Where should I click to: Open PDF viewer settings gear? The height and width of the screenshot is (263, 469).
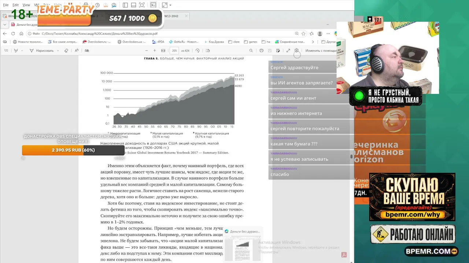(296, 50)
